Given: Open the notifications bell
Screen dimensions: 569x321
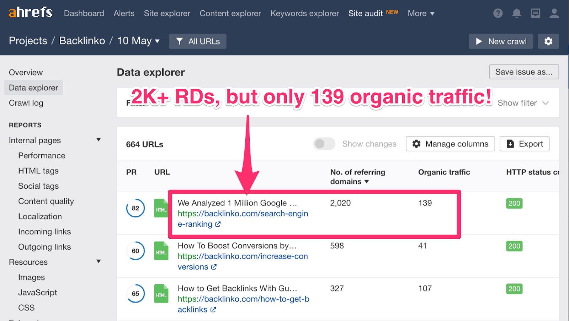Looking at the screenshot, I should pyautogui.click(x=516, y=13).
